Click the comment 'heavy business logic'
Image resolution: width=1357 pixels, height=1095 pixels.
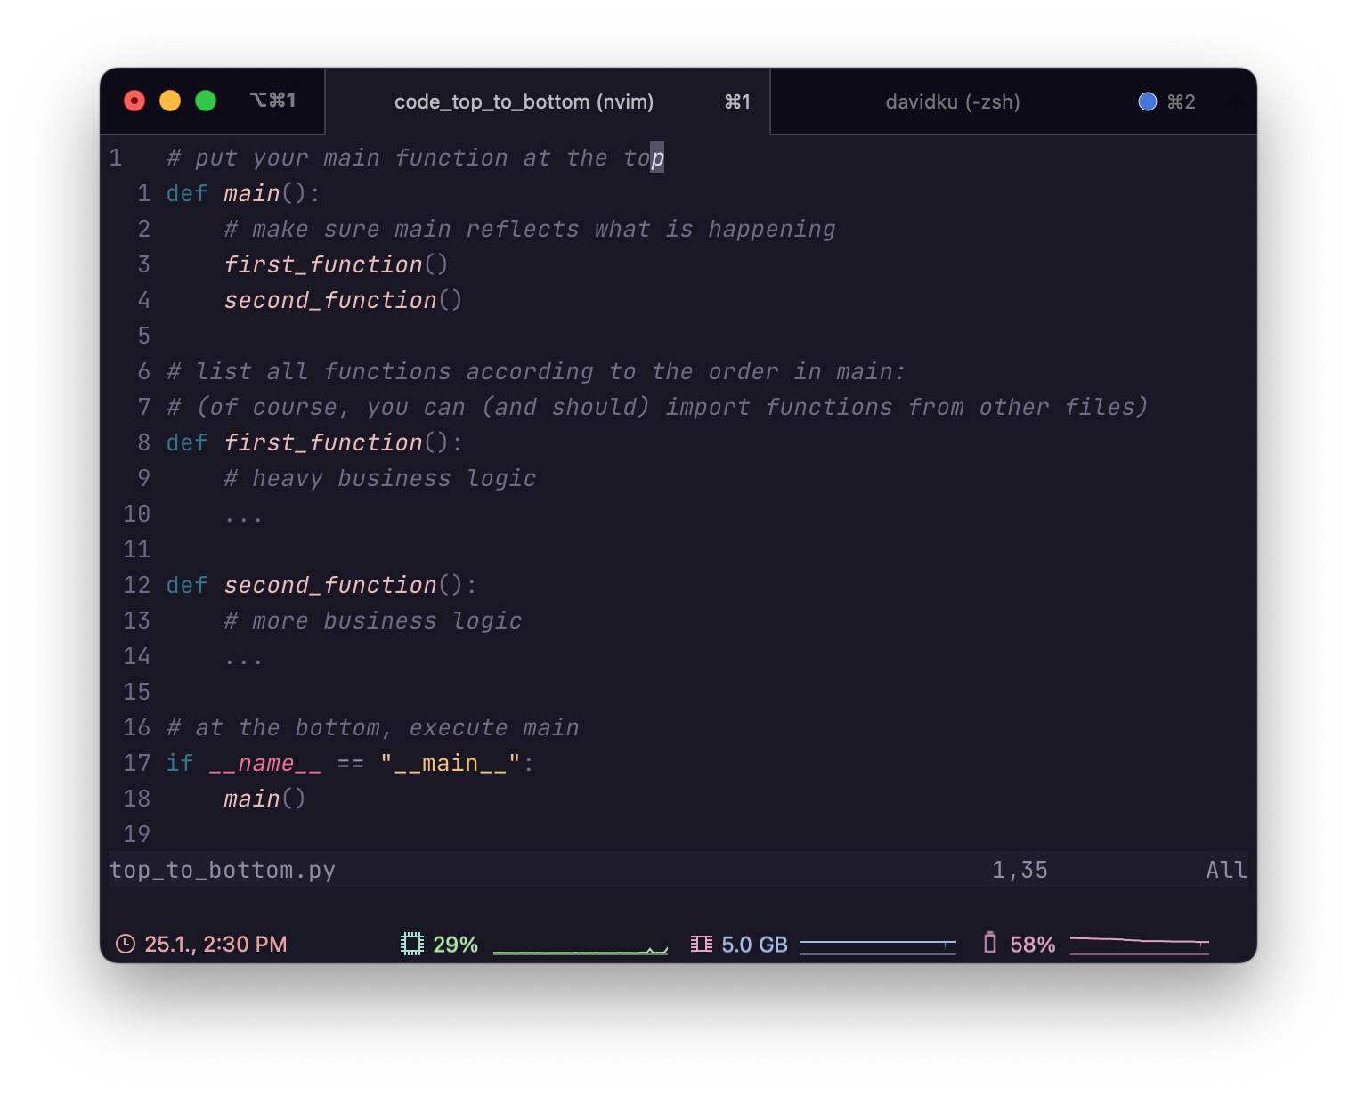380,478
